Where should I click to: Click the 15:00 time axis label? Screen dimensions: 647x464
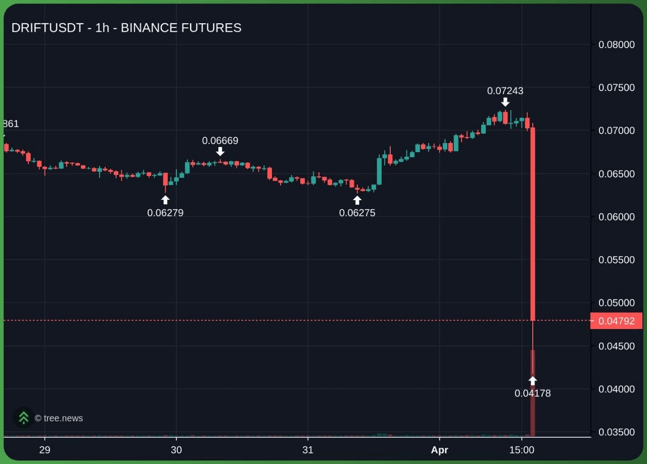click(x=522, y=450)
